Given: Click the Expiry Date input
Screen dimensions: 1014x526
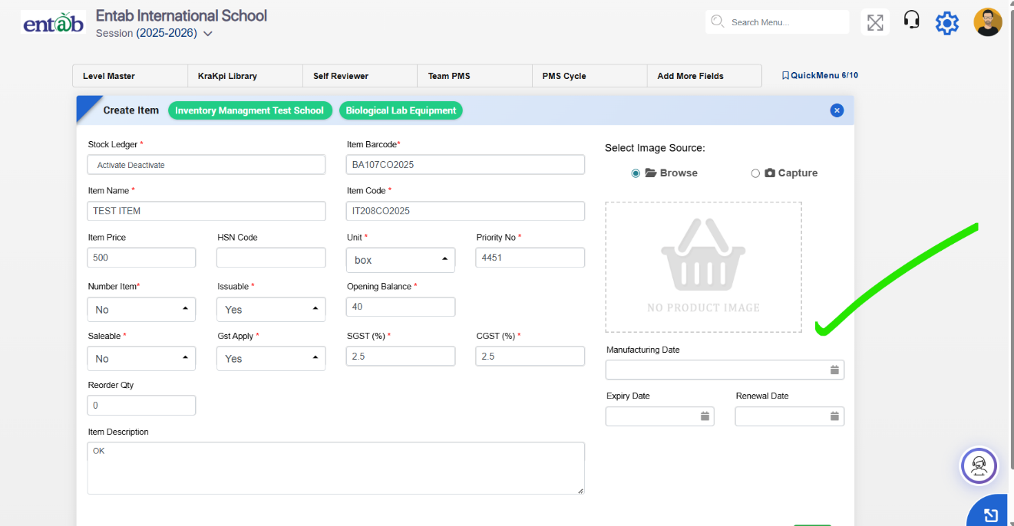Looking at the screenshot, I should (659, 416).
